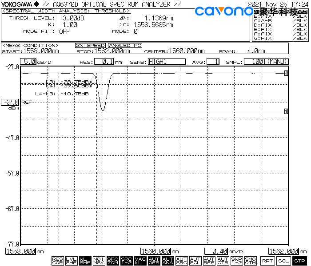Click the SRC ZOM status indicator
The image size is (311, 266).
[113, 261]
